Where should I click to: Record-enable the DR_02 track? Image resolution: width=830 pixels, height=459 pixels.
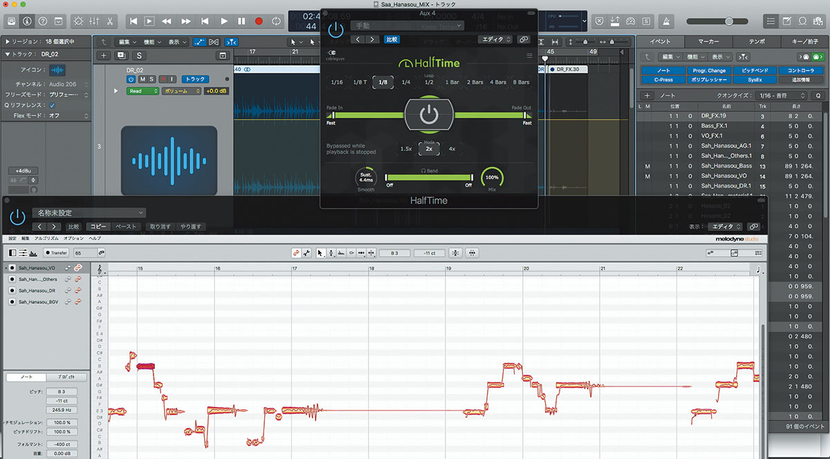[163, 79]
